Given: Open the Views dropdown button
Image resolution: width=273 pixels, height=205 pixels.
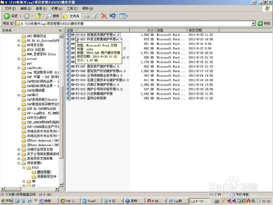Looking at the screenshot, I should pyautogui.click(x=124, y=16).
